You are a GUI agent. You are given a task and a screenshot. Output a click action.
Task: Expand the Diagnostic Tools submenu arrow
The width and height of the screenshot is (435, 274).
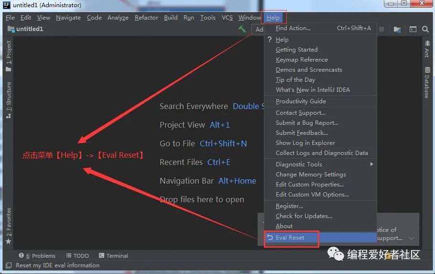(x=371, y=164)
